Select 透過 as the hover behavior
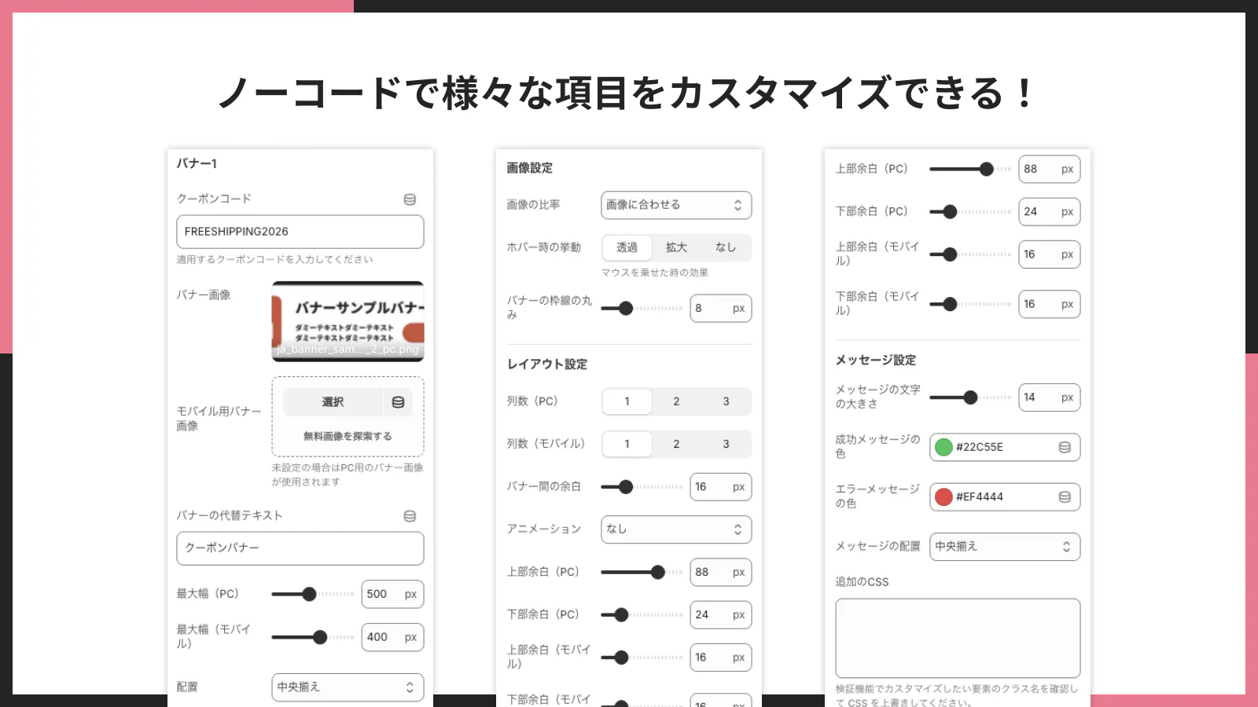 coord(627,247)
